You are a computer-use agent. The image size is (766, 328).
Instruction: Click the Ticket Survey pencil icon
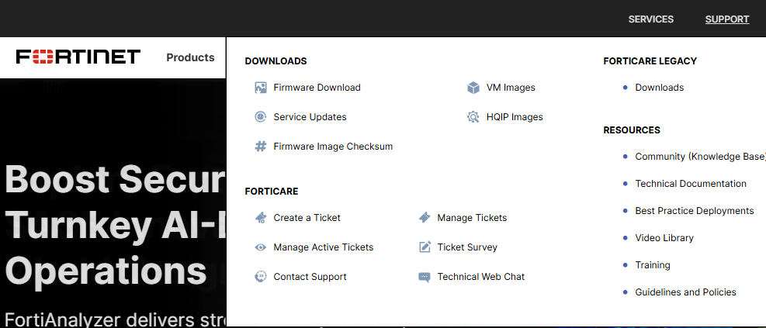[x=425, y=247]
